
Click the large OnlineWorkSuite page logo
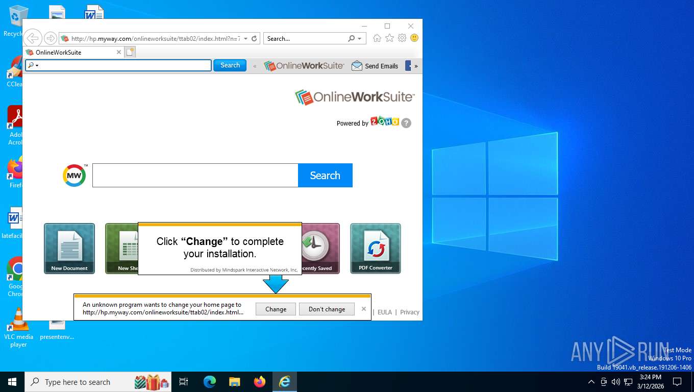coord(355,97)
